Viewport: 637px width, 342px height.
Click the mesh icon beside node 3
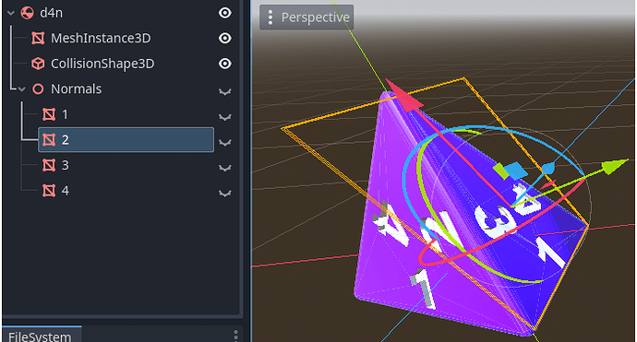(49, 165)
